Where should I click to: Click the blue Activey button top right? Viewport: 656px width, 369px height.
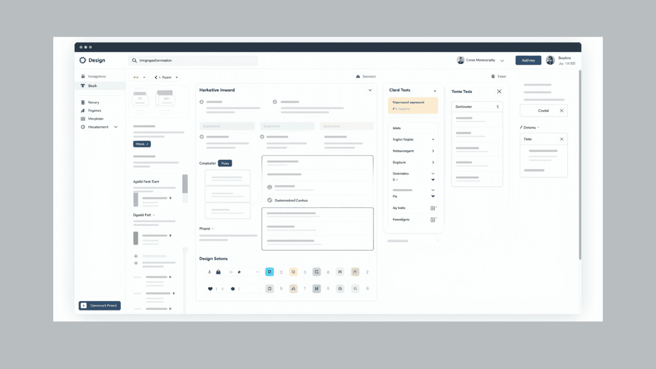click(x=528, y=60)
